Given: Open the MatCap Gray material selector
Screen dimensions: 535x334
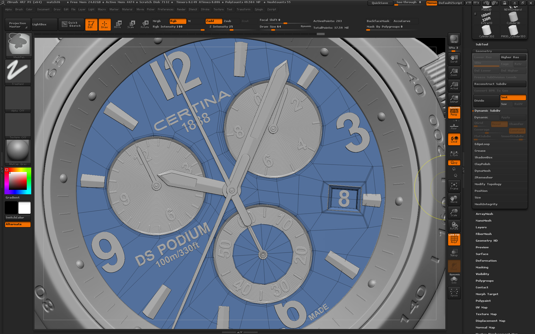Looking at the screenshot, I should 18,152.
